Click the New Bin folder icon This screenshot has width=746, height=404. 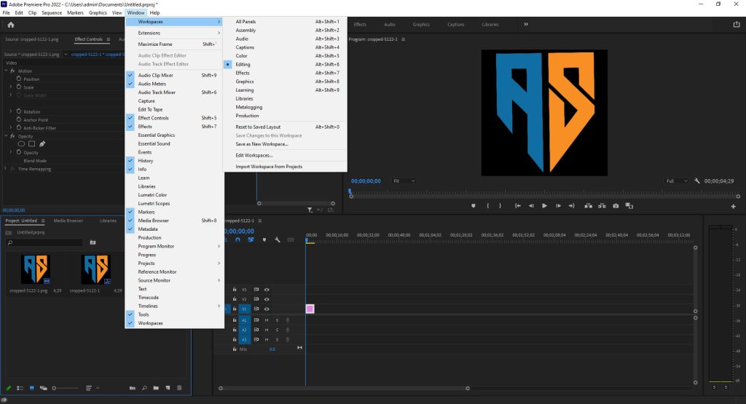[157, 388]
